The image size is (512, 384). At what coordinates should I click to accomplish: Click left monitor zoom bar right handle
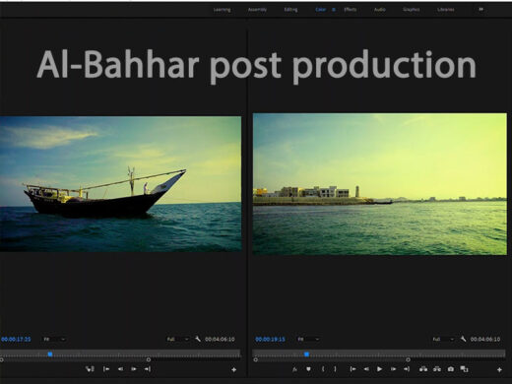pos(149,359)
